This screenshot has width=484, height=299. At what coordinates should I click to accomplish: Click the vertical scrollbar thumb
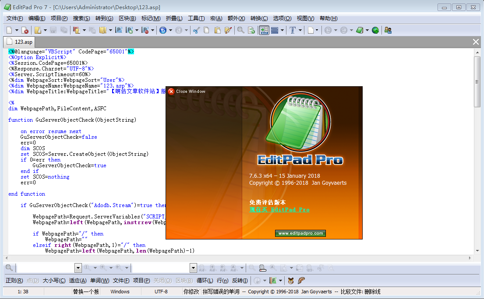[477, 82]
